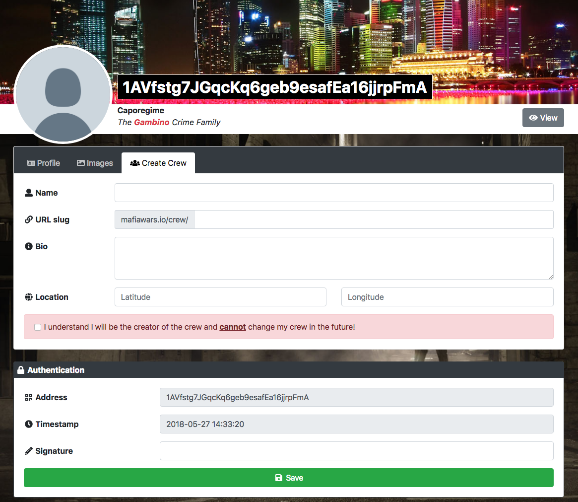This screenshot has width=578, height=502.
Task: Click the read-only Address field
Action: [x=356, y=397]
